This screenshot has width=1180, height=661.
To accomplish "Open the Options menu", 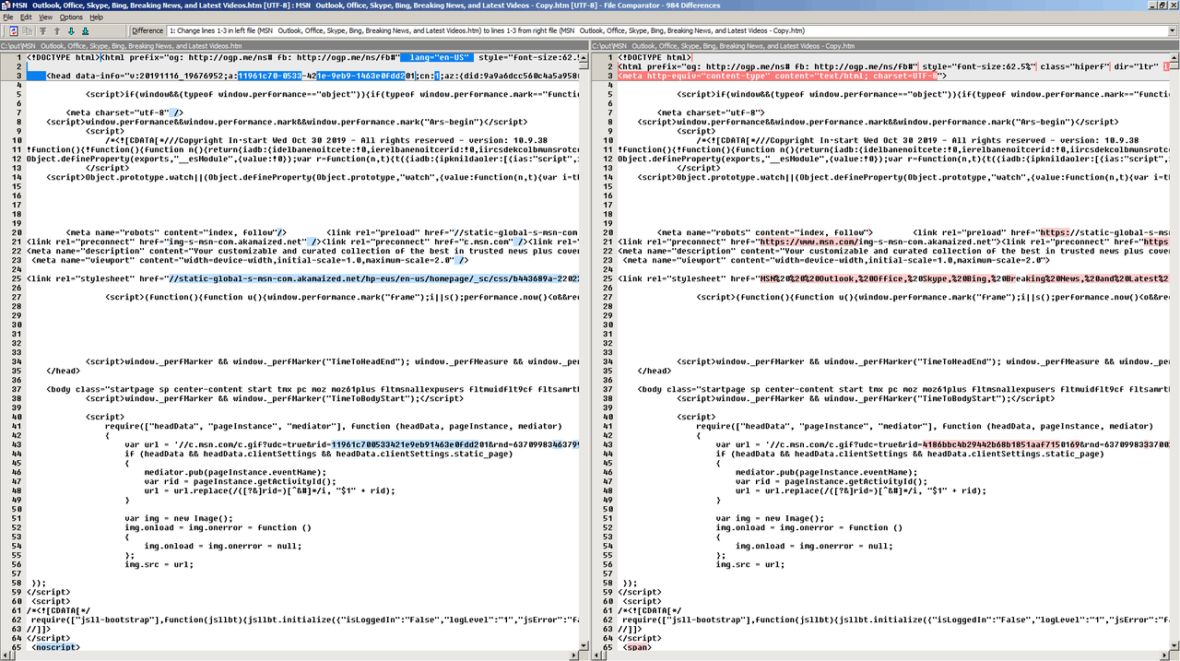I will coord(71,17).
